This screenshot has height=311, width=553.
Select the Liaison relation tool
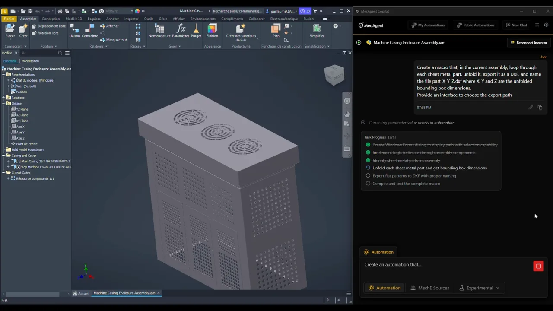pyautogui.click(x=74, y=31)
